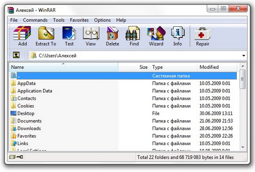The image size is (255, 172).
Task: Select the Application Data folder icon
Action: pyautogui.click(x=13, y=91)
